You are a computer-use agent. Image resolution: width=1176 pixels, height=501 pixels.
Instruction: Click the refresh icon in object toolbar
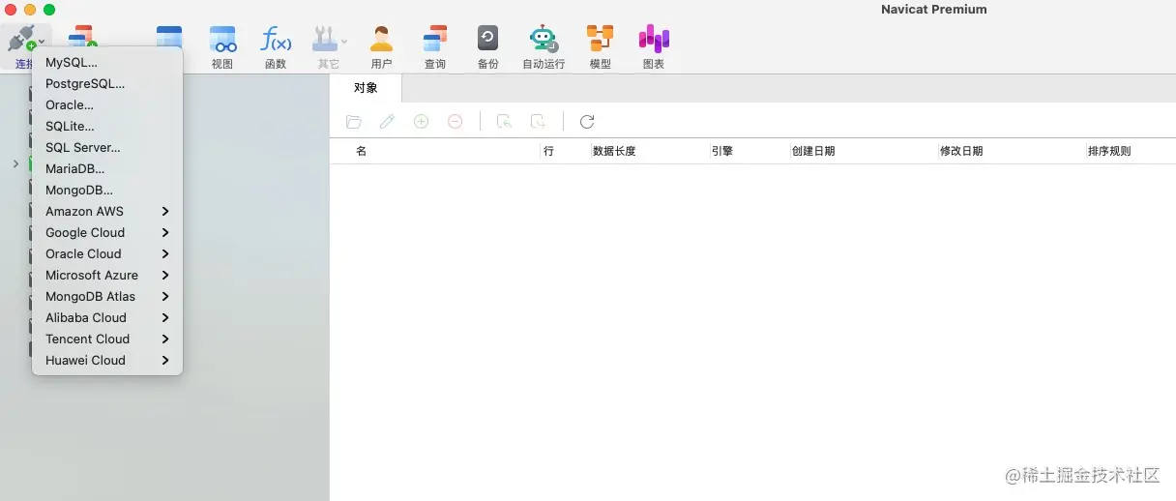[587, 122]
